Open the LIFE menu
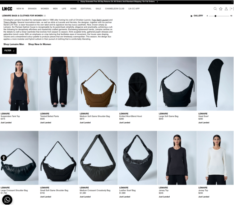Screen dimensions: 235x207 64,9
